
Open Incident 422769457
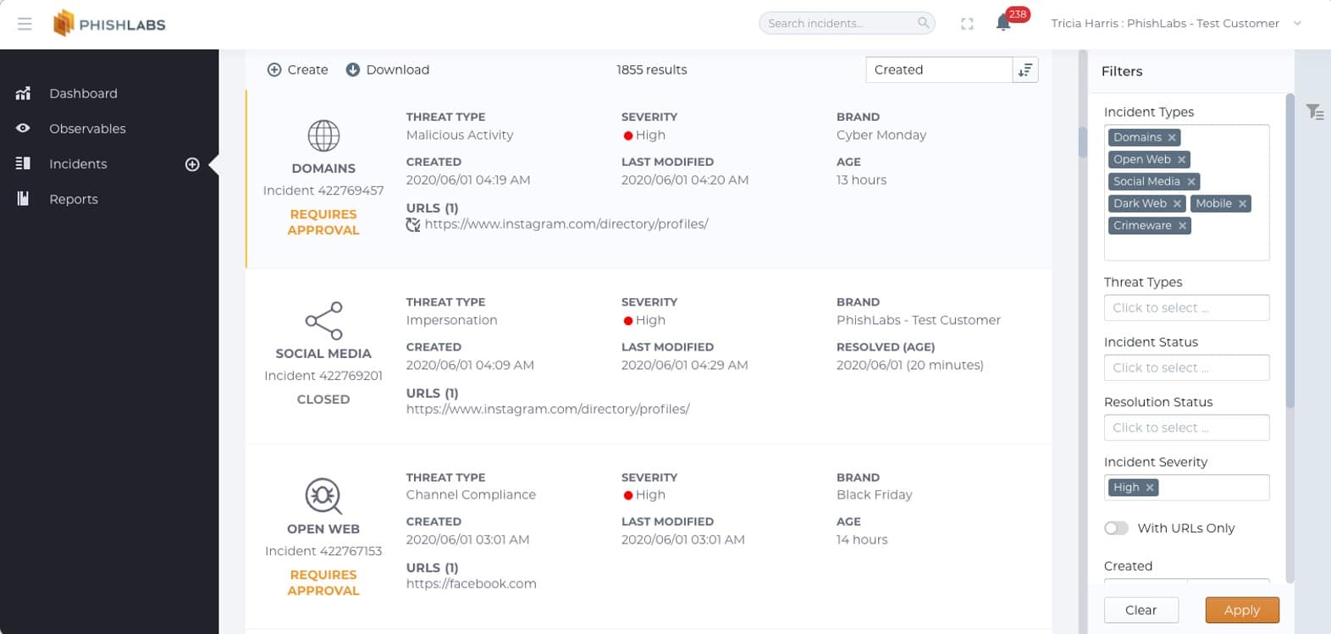[323, 190]
